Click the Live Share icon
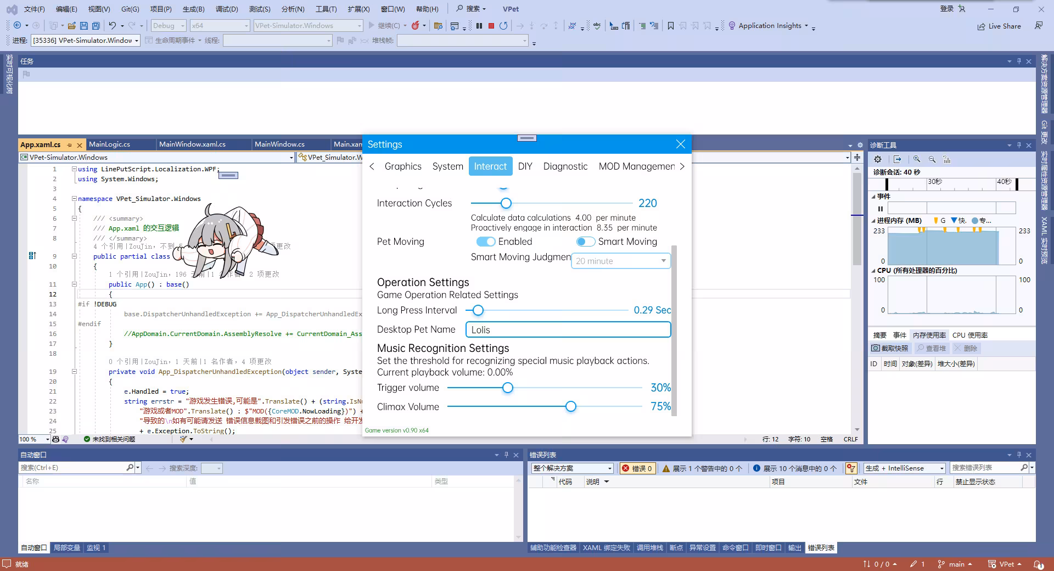 point(981,26)
